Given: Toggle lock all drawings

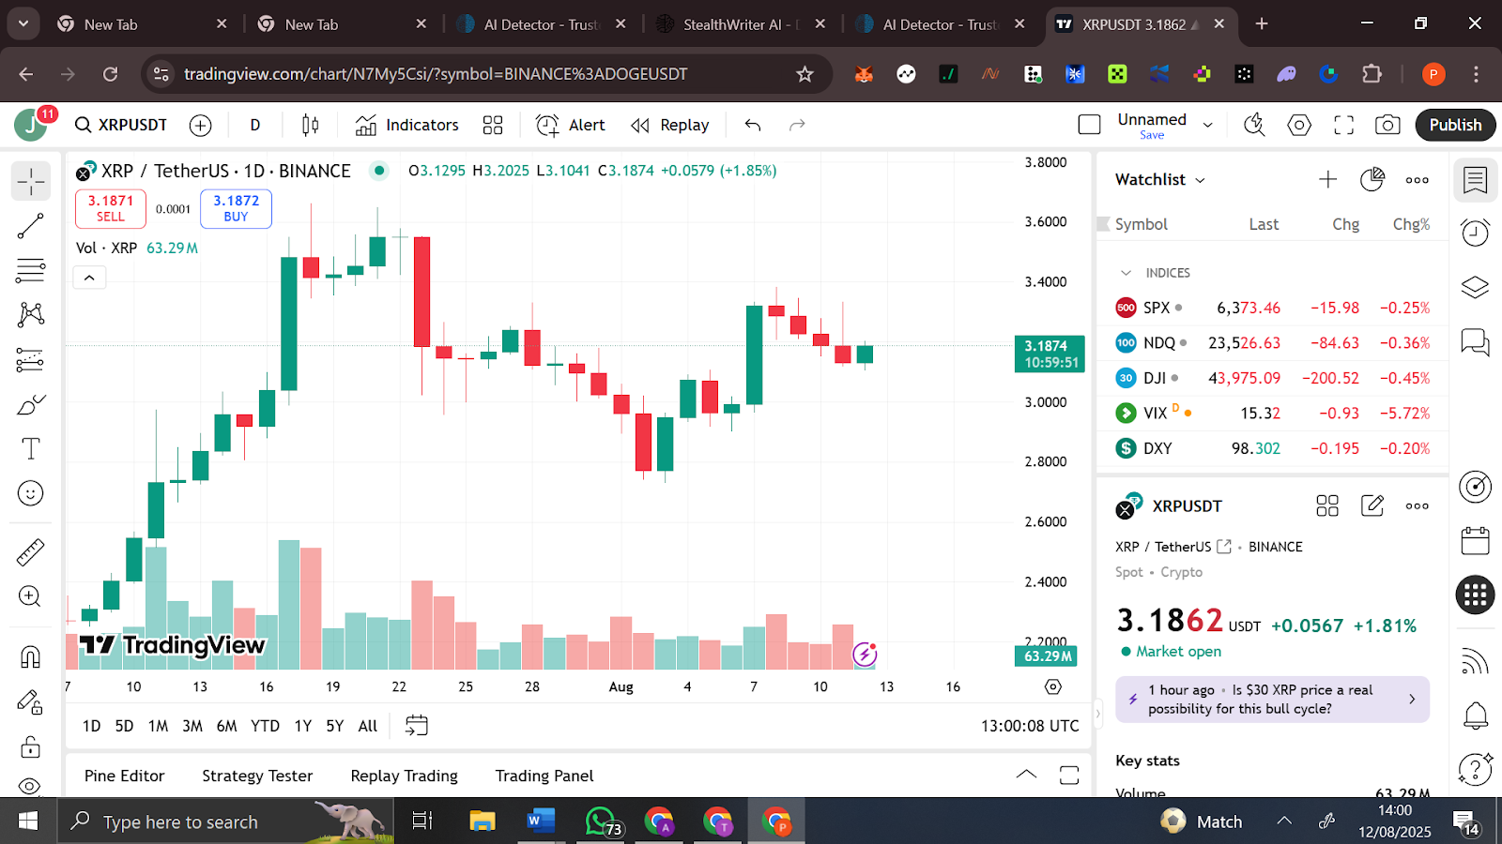Looking at the screenshot, I should pos(31,746).
